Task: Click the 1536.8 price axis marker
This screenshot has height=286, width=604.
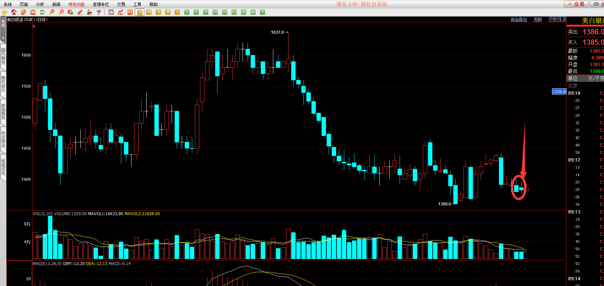Action: tap(559, 91)
